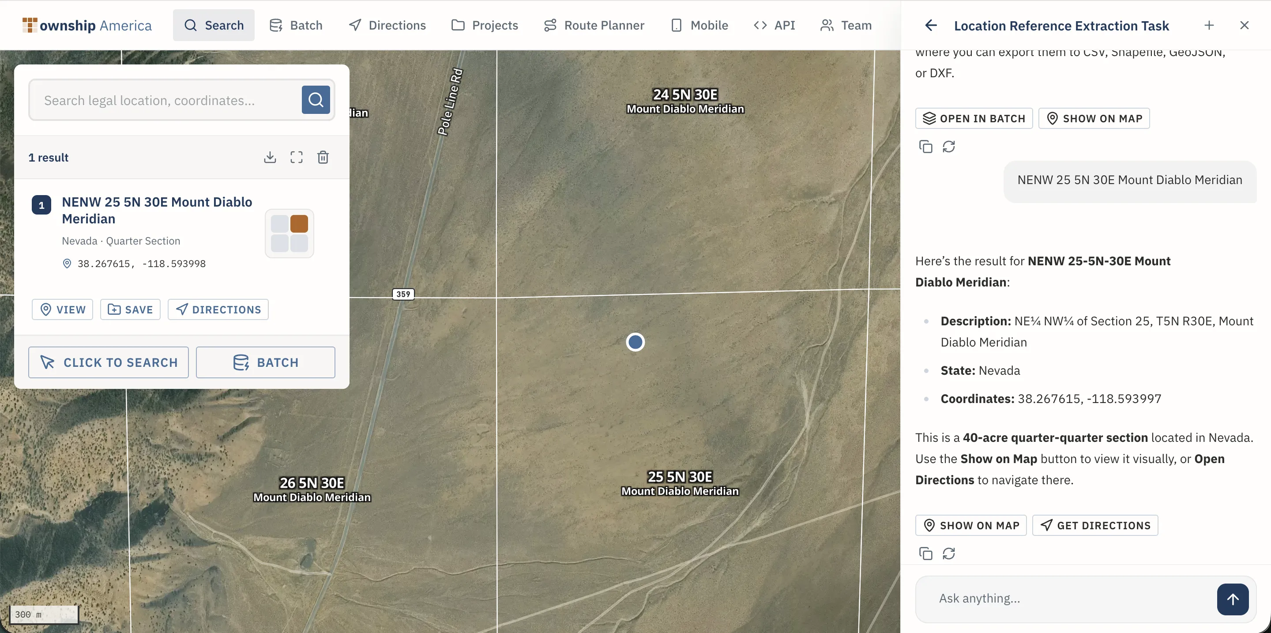Click the zoom-to-fit results icon

(297, 158)
